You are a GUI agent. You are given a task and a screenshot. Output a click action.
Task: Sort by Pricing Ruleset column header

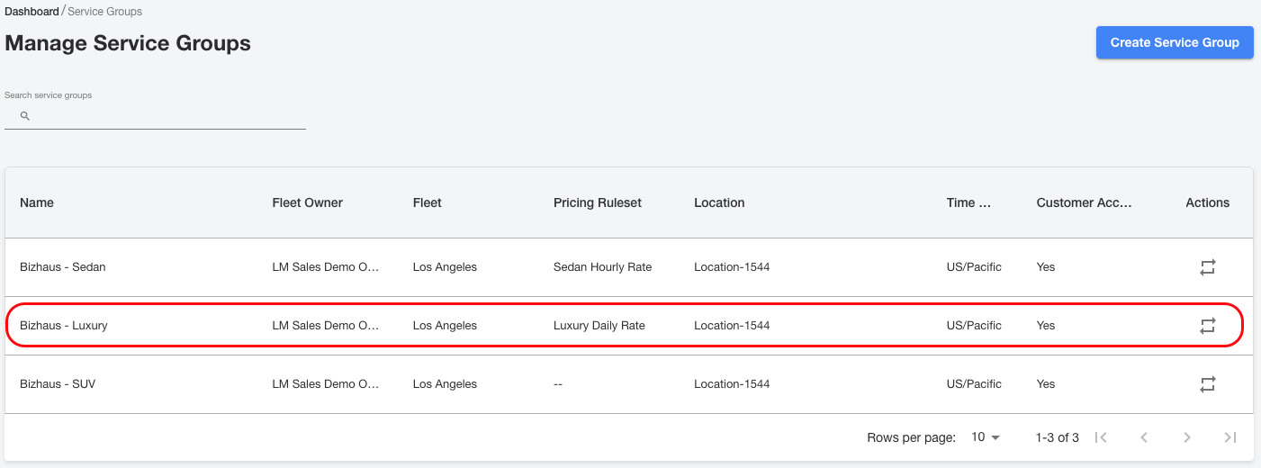pos(598,202)
